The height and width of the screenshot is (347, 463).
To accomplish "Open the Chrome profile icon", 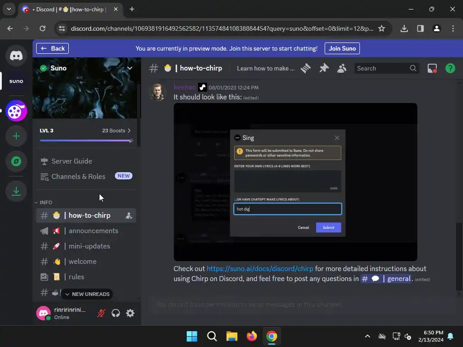I will (436, 28).
